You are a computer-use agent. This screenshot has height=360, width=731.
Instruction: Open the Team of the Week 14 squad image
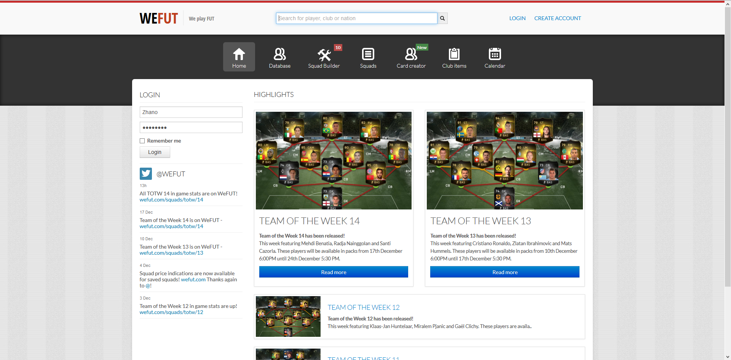tap(334, 160)
